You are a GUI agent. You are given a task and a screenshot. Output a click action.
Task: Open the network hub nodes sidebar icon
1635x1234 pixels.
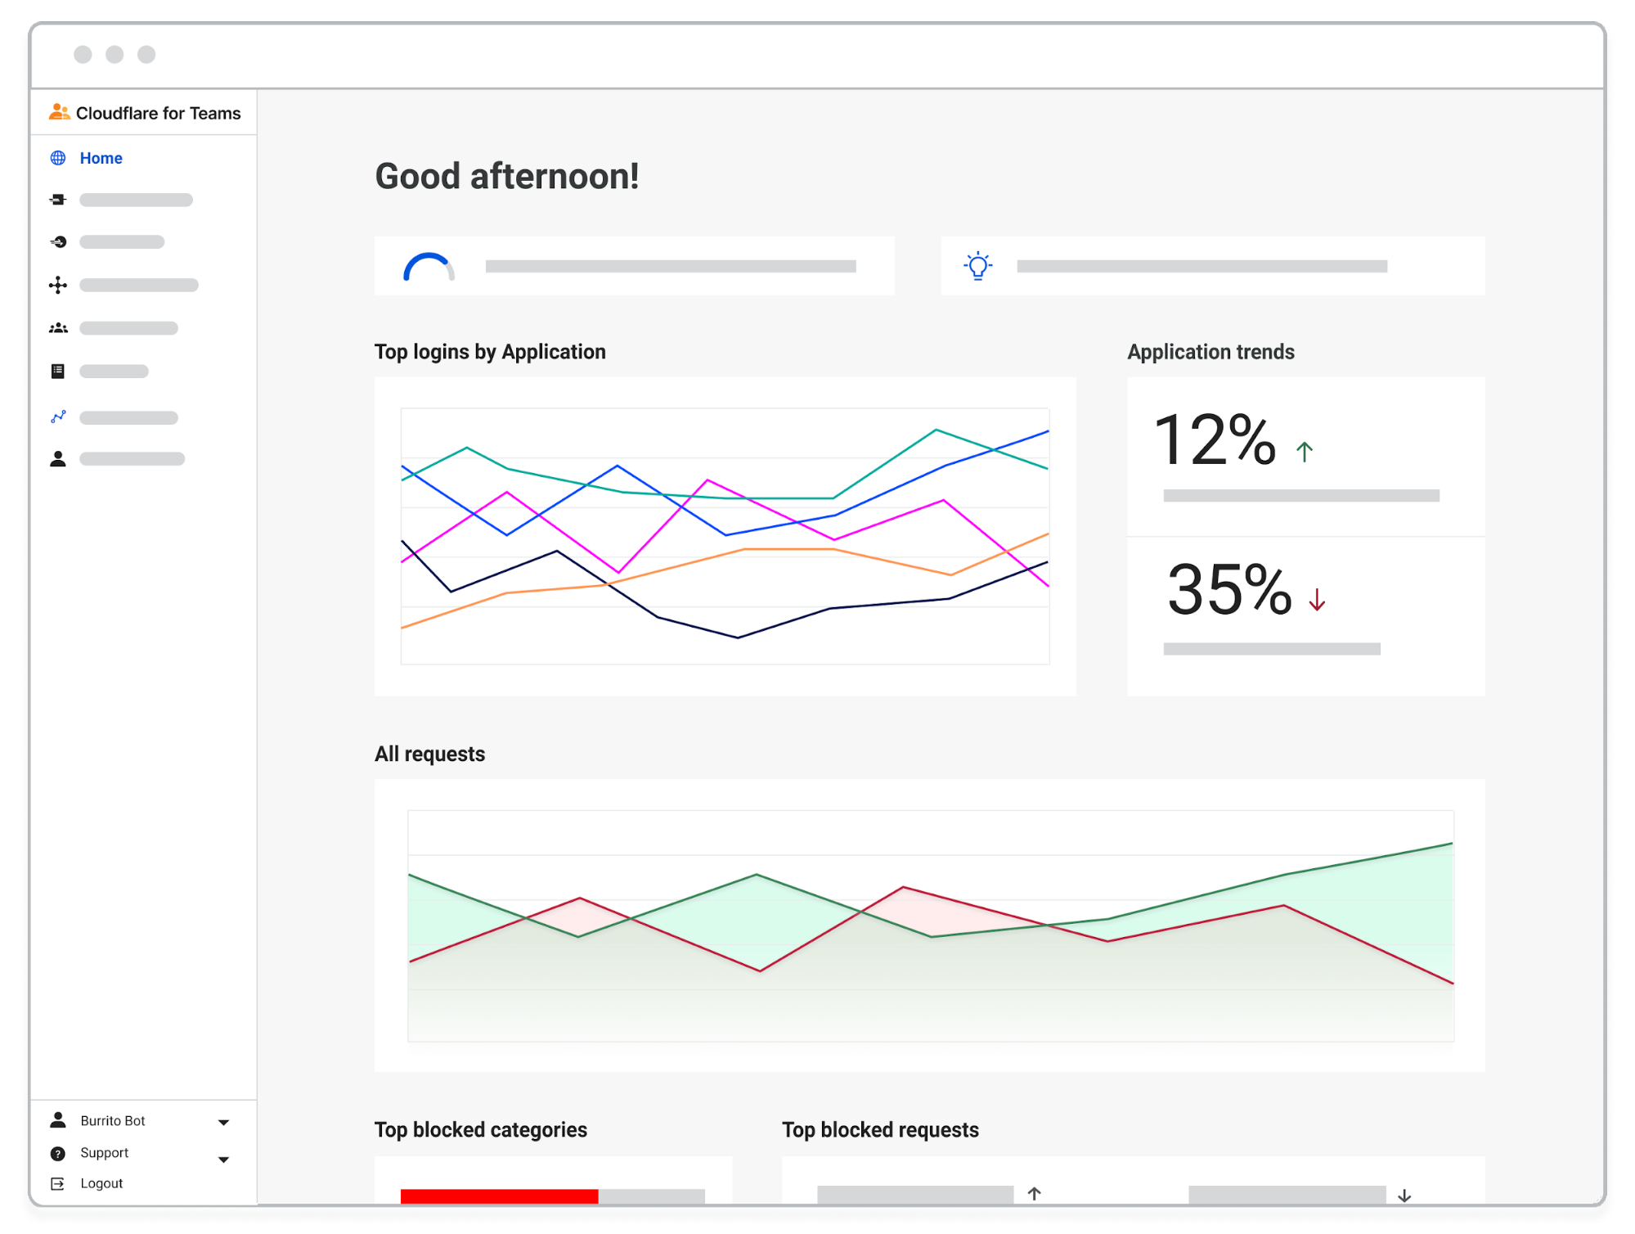(58, 285)
